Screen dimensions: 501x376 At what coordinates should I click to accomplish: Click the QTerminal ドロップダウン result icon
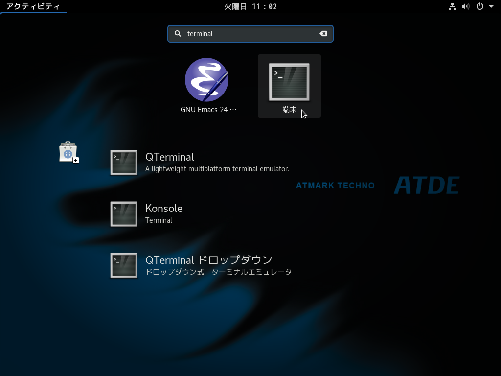(x=124, y=265)
